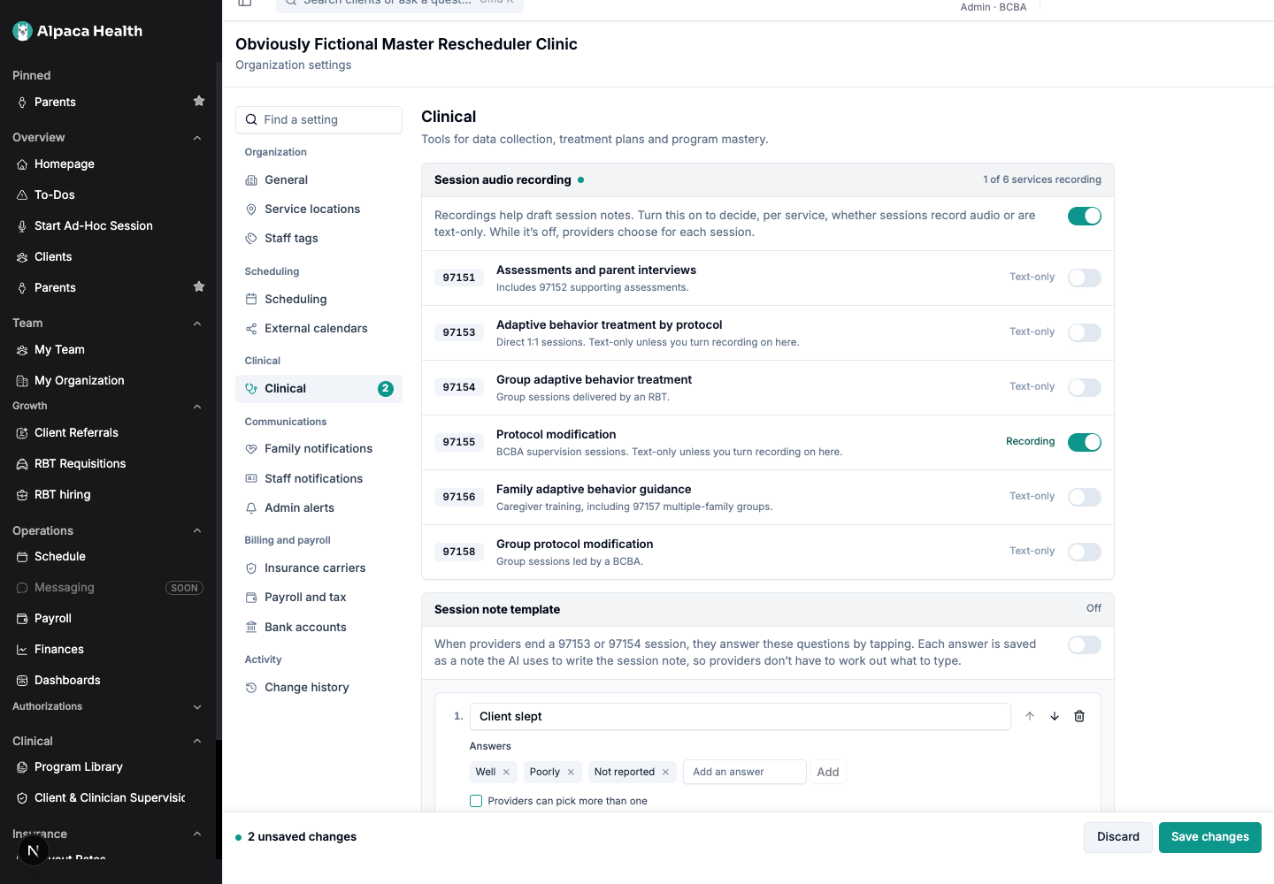
Task: Collapse the Clinical sidebar section chevron
Action: pos(197,741)
